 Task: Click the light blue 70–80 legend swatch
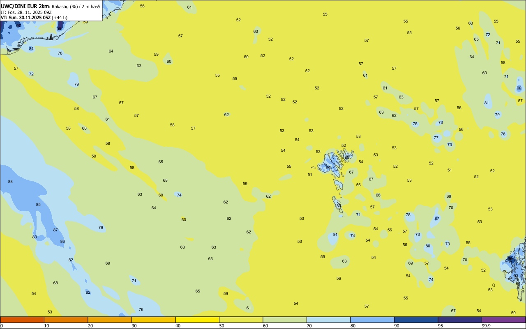click(328, 320)
